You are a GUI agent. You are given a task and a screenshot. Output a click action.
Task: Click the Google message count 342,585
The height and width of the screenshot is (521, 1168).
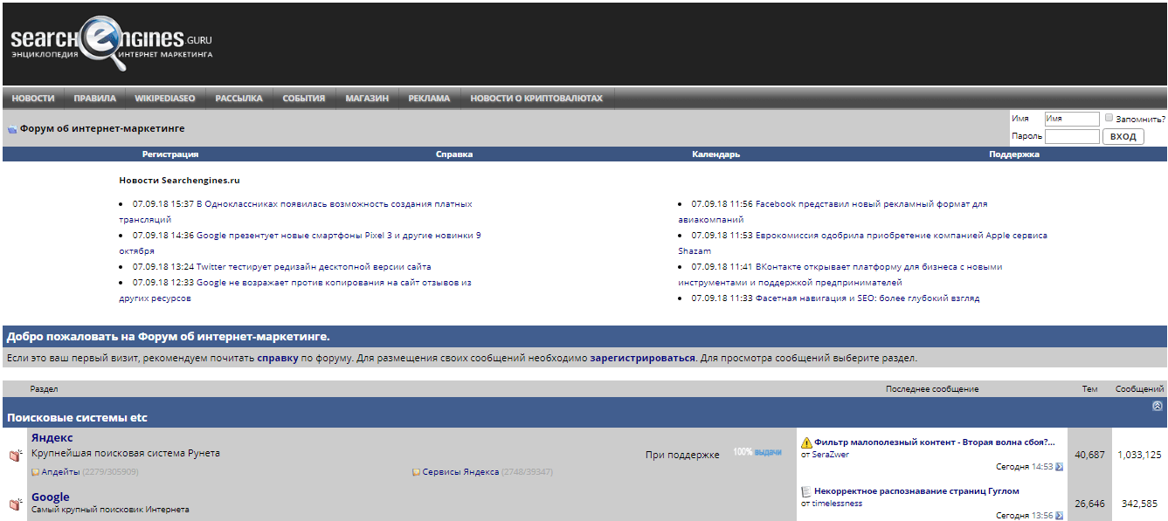pos(1139,504)
